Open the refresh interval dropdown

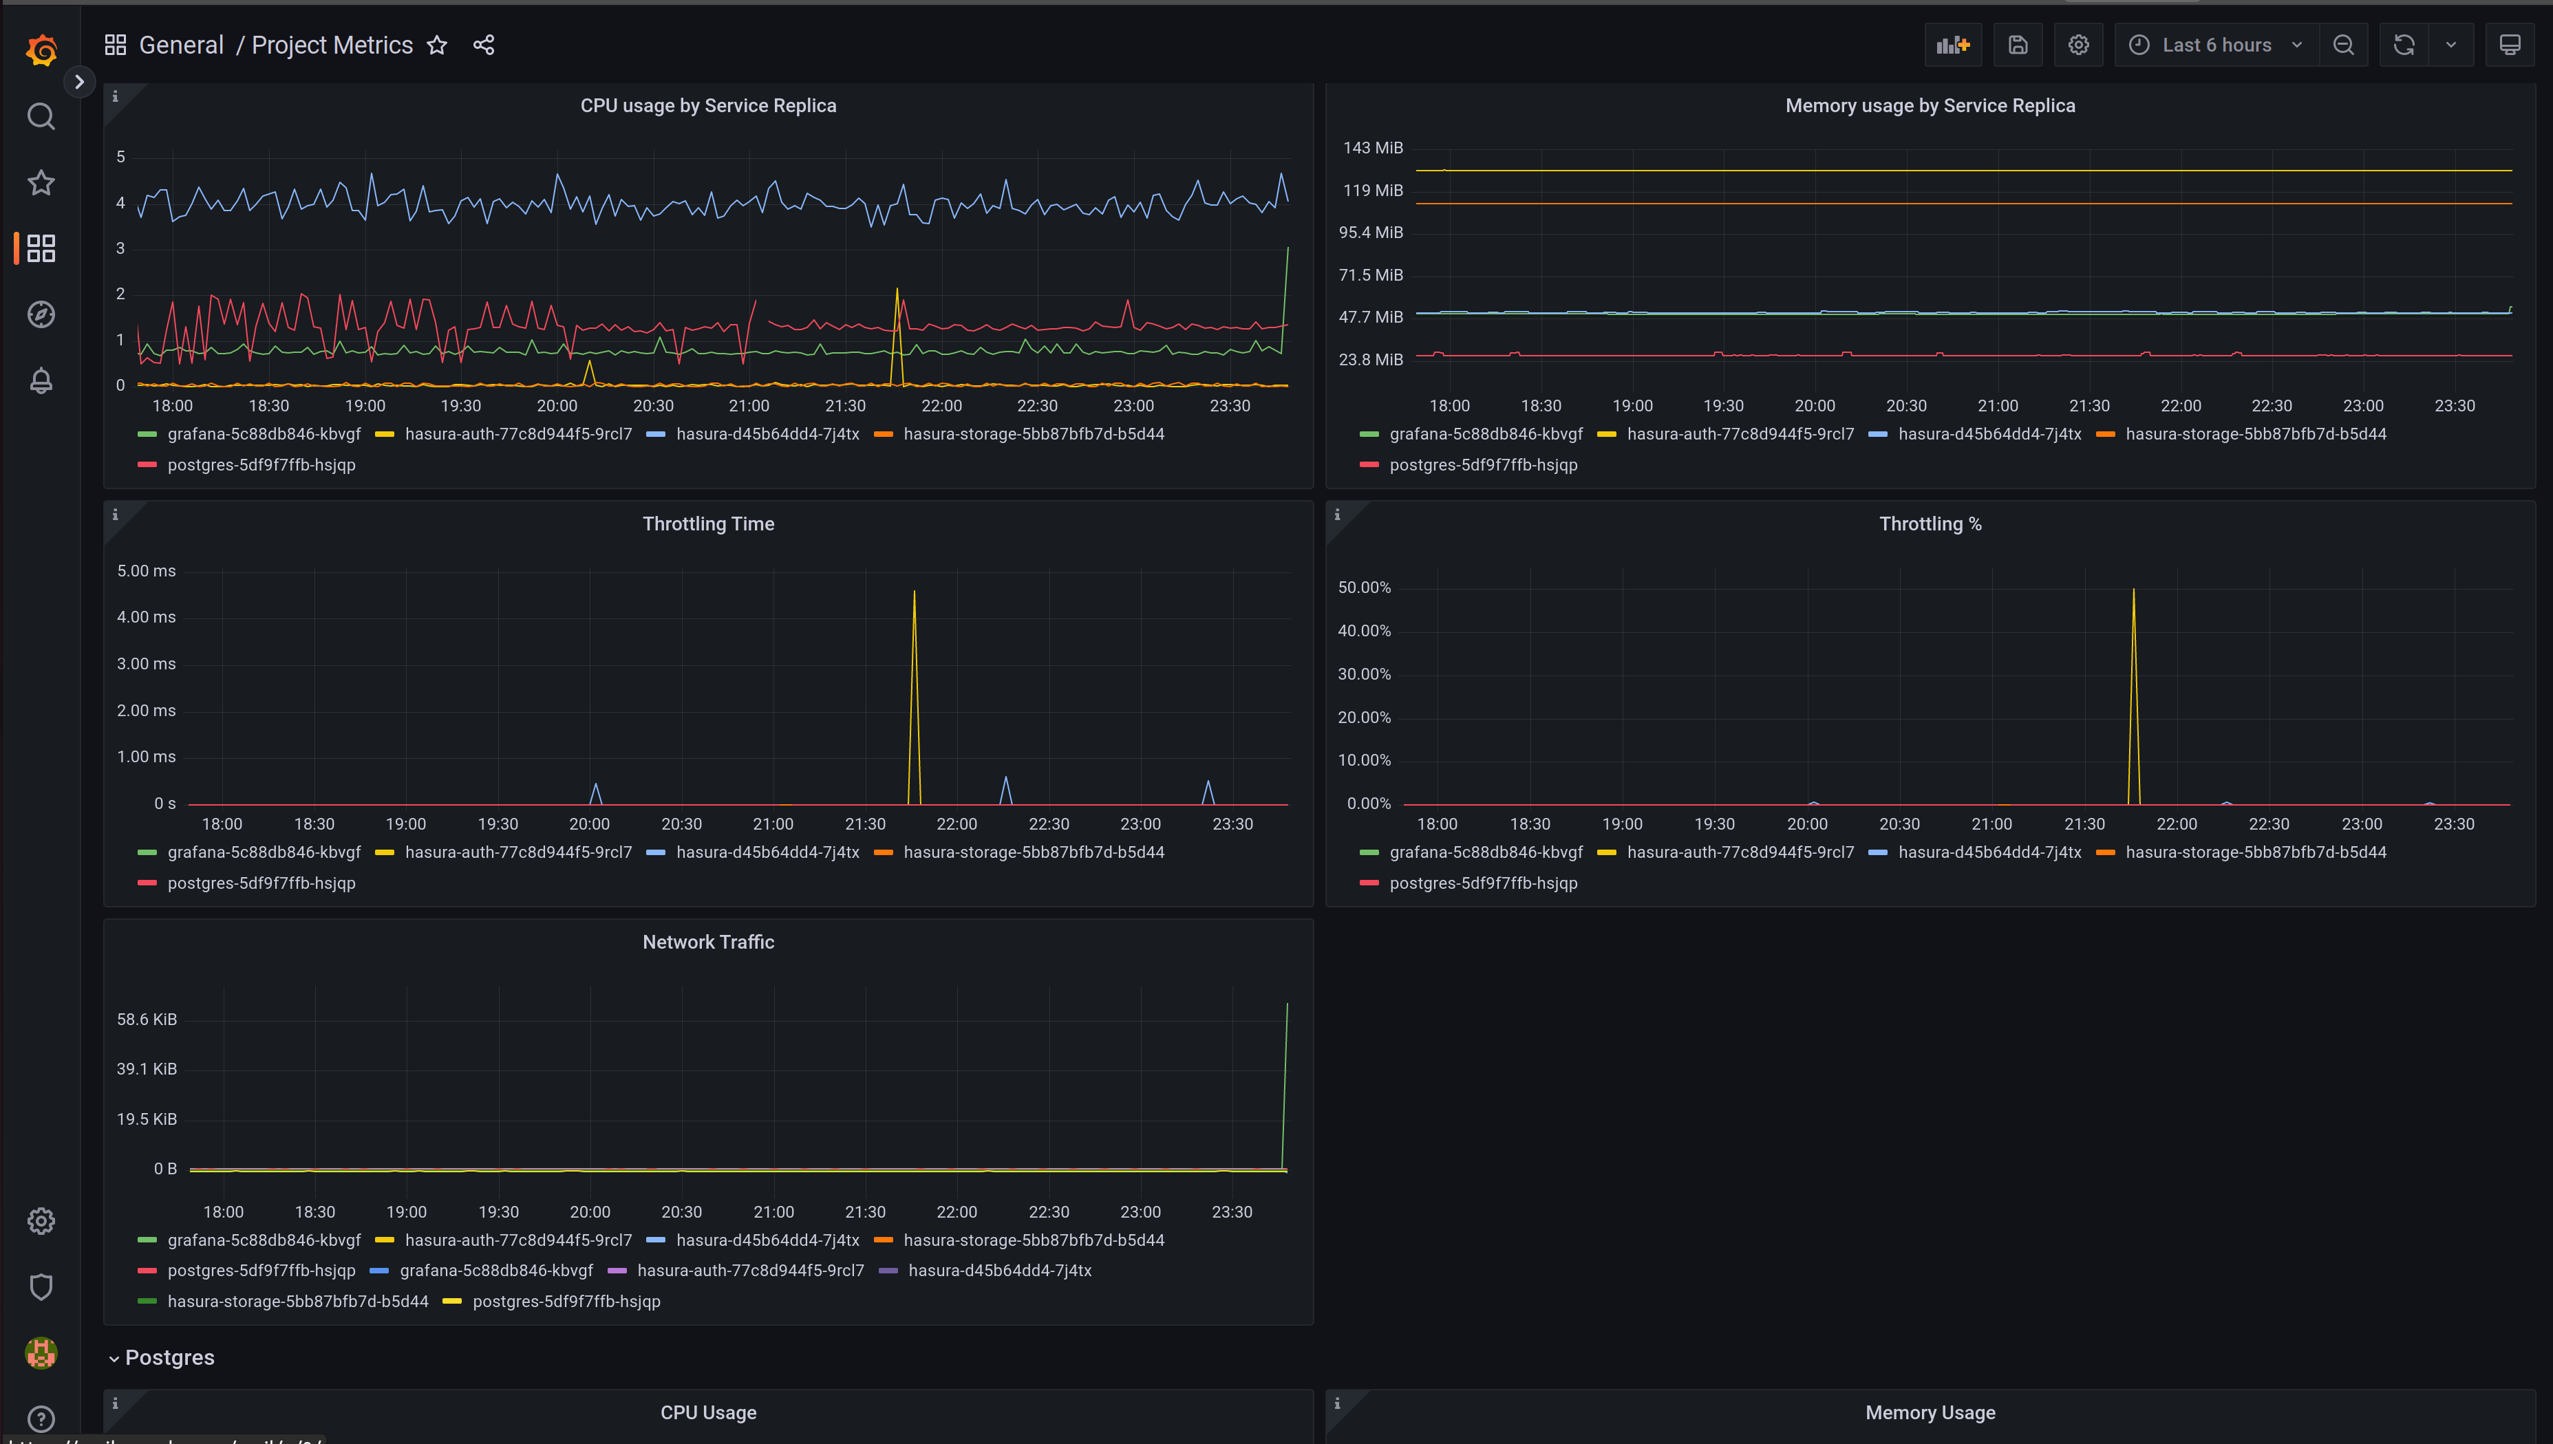2451,45
